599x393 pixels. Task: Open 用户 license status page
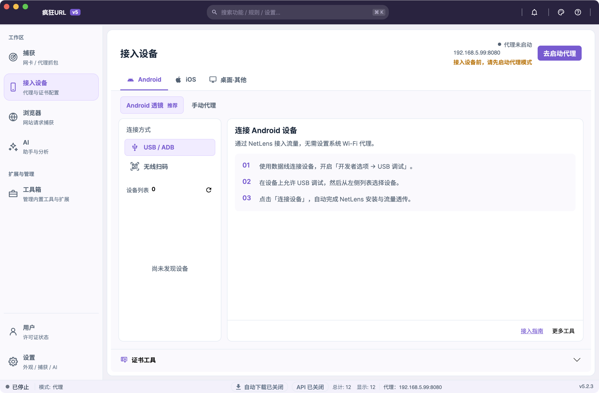(51, 332)
